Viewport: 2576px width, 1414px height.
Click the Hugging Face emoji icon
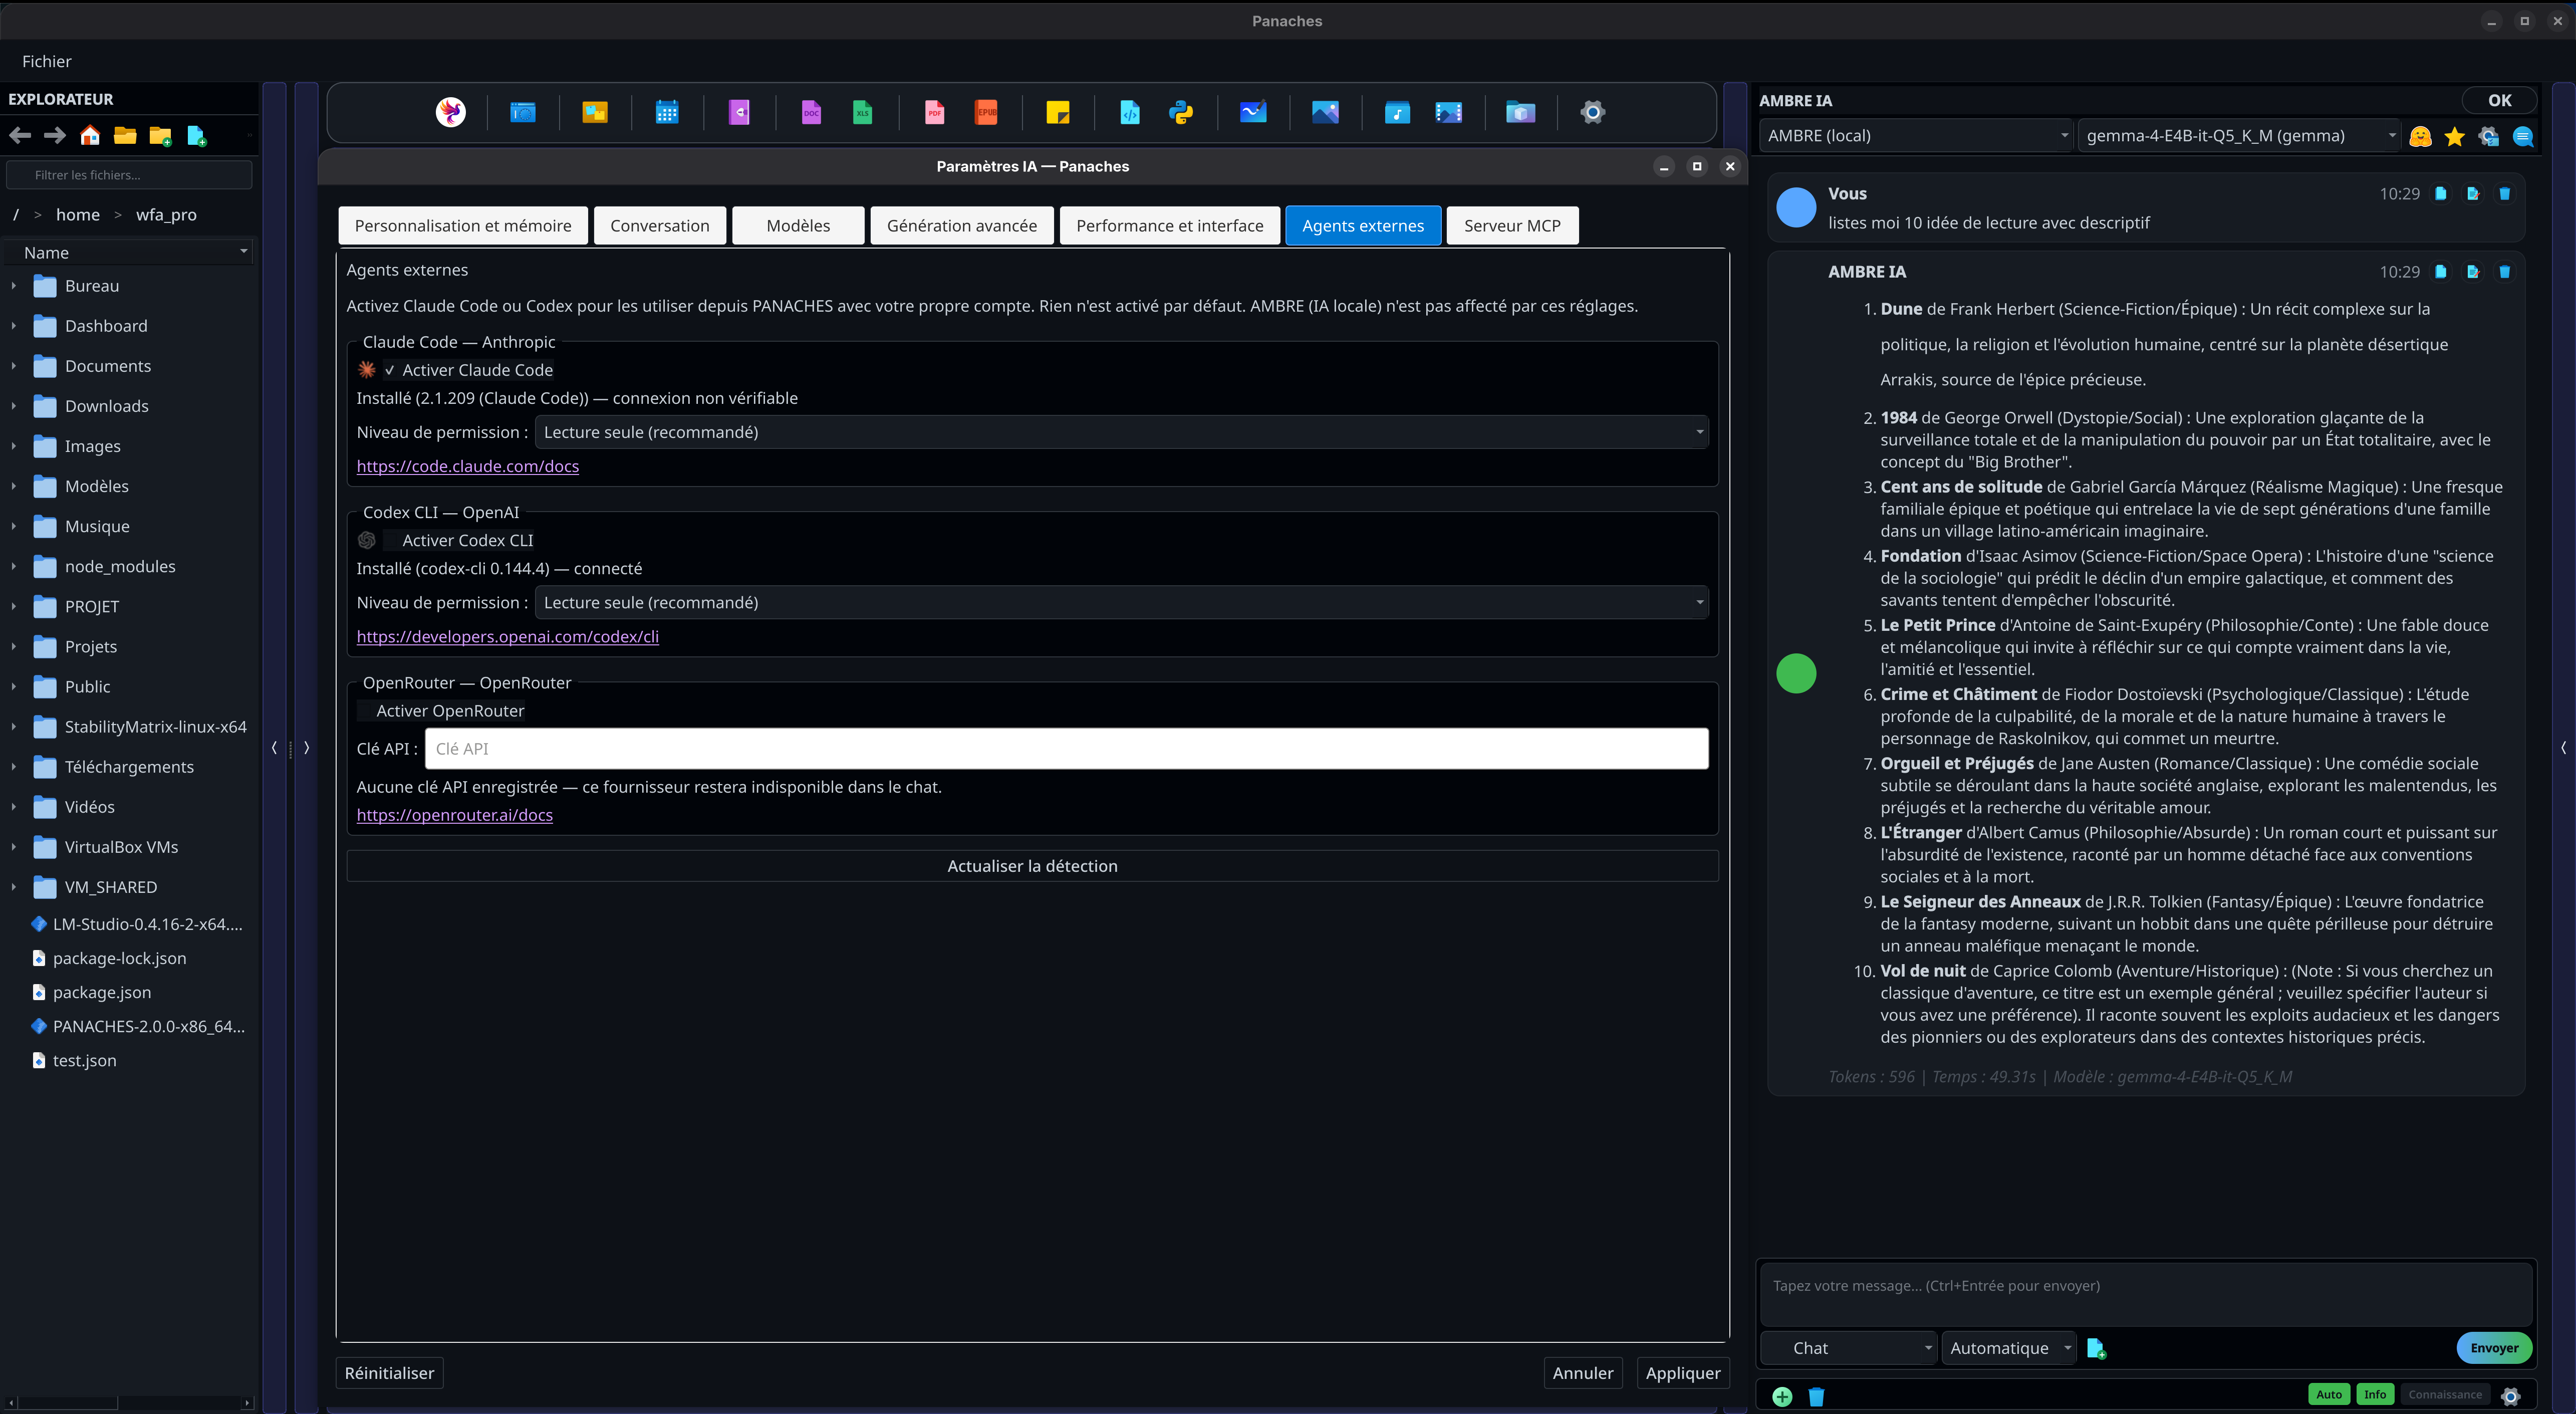point(2420,136)
